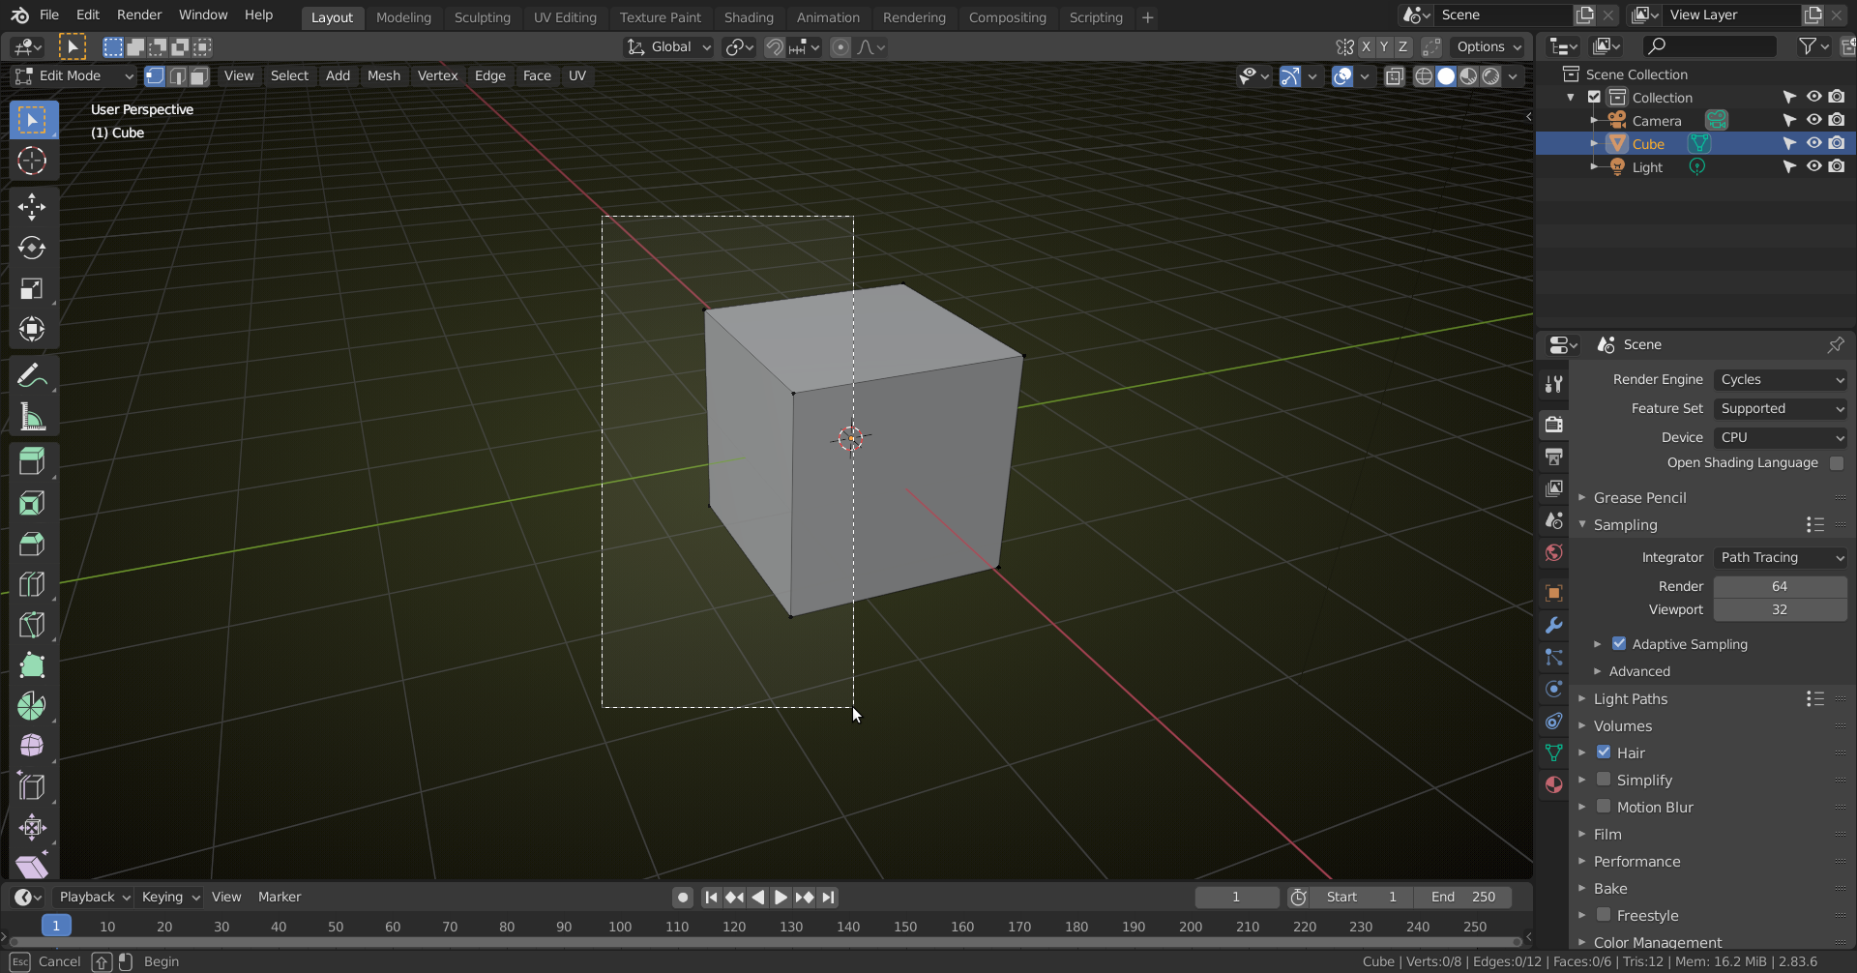Click the End frame field
1857x973 pixels.
(x=1463, y=898)
